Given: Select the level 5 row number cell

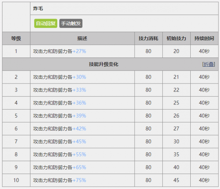Looking at the screenshot, I should (x=16, y=116).
